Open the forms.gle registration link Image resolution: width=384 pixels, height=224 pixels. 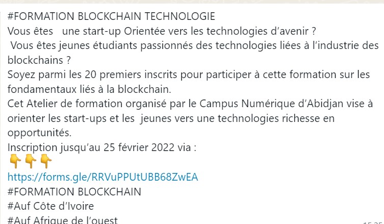[102, 177]
